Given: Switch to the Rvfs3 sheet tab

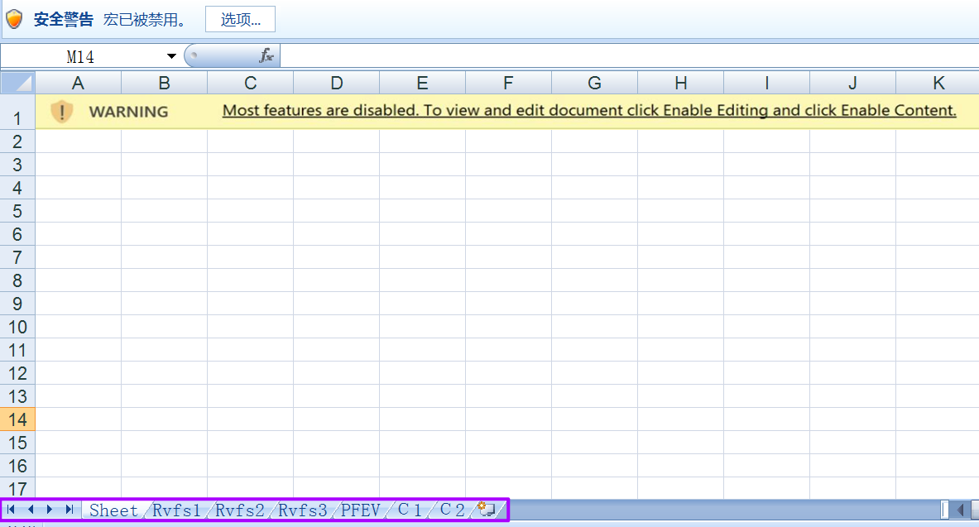Looking at the screenshot, I should [x=303, y=510].
